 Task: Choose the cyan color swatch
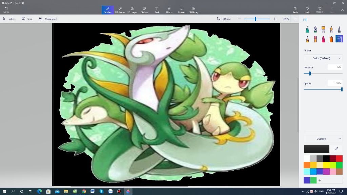tap(307, 171)
